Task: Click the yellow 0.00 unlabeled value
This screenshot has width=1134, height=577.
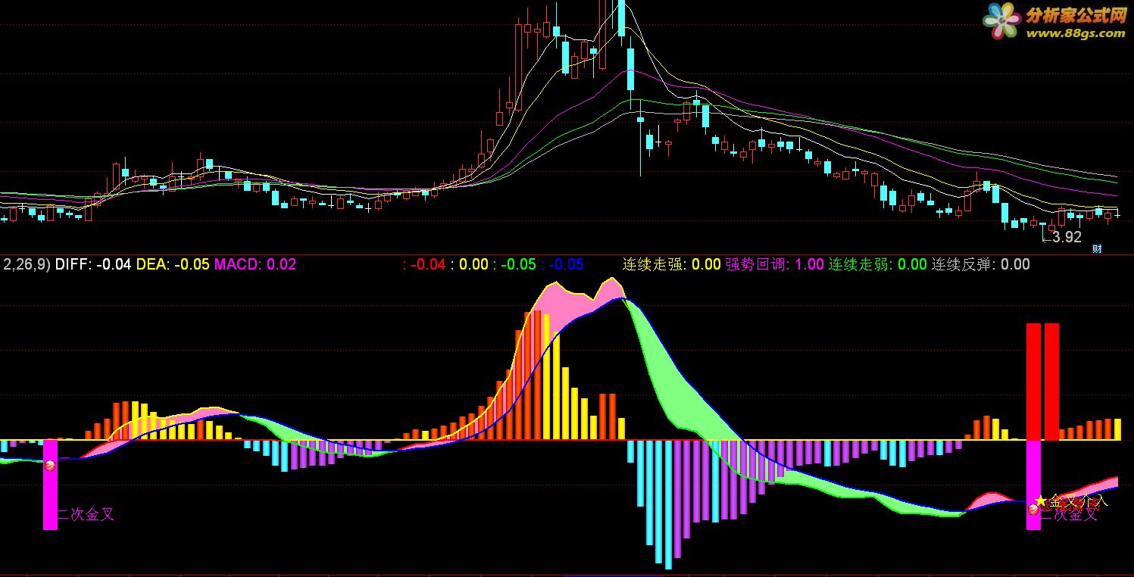Action: (x=473, y=264)
